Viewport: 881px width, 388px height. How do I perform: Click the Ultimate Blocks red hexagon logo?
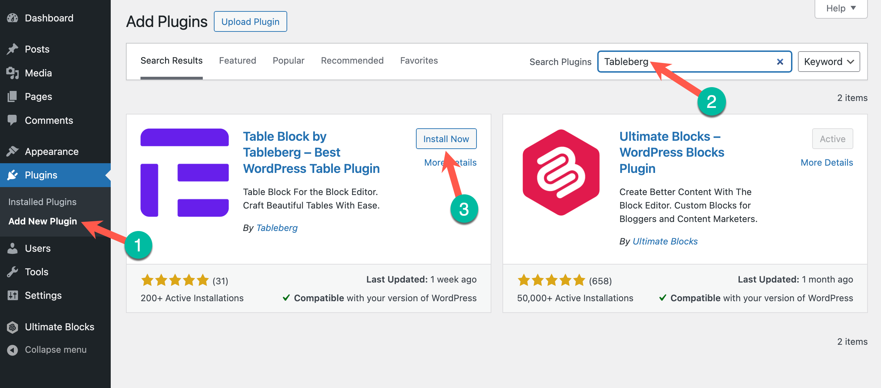561,173
